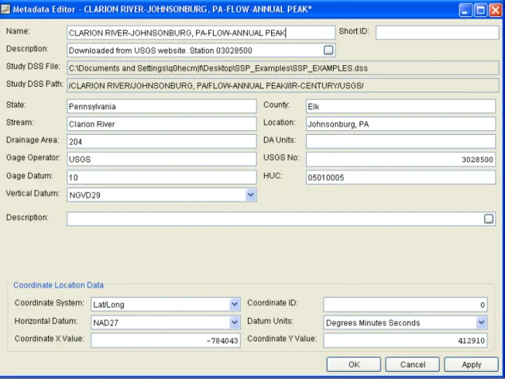Open the Coordinate System Lat/Long dropdown
The image size is (505, 379).
[x=235, y=305]
